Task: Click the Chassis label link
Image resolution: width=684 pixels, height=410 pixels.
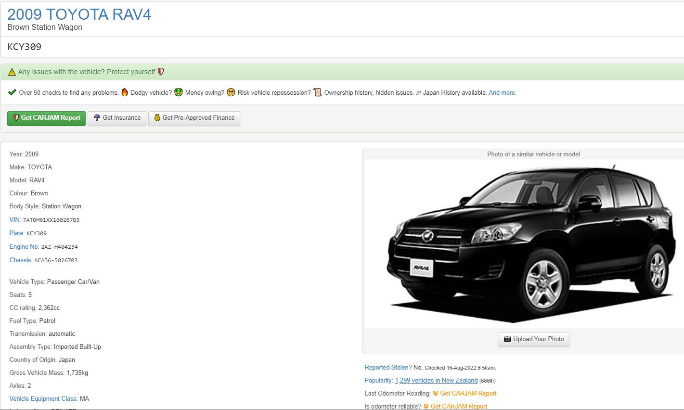Action: point(20,260)
